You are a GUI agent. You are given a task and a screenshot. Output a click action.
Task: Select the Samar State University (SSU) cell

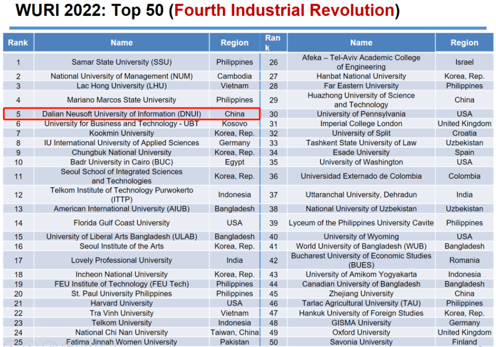(121, 62)
